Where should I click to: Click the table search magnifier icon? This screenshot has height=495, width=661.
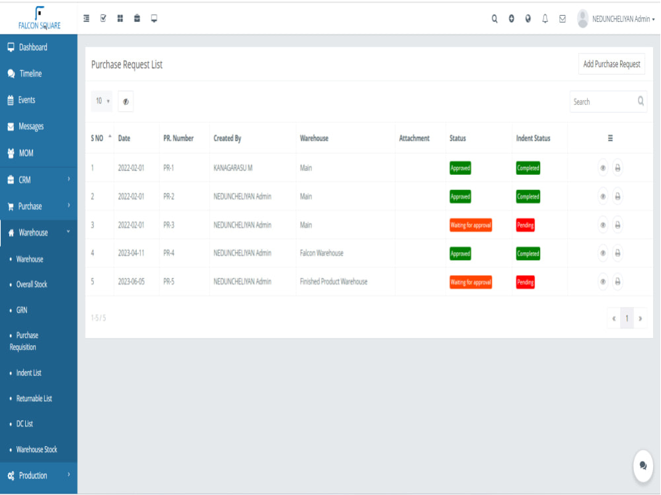tap(641, 102)
